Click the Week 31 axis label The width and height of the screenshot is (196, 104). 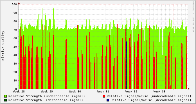pyautogui.click(x=103, y=92)
